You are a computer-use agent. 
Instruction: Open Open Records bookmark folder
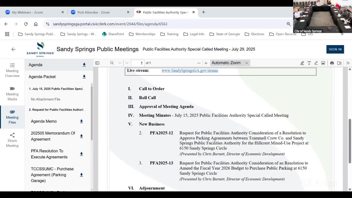click(283, 34)
